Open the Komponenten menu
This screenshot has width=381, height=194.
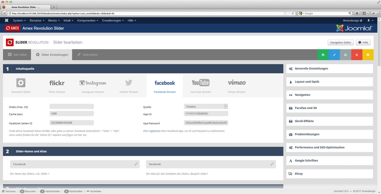[x=88, y=21]
